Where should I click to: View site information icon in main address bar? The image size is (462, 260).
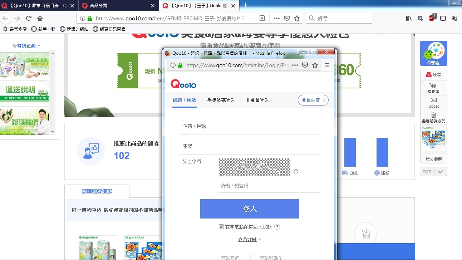point(83,18)
